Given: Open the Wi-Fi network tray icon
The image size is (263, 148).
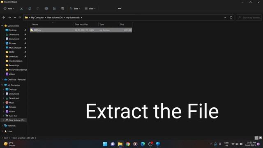Looking at the screenshot, I should [x=233, y=144].
